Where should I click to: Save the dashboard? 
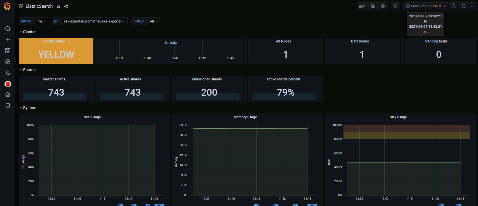pyautogui.click(x=373, y=6)
